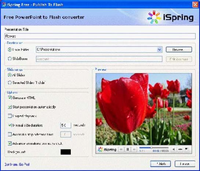Click the preview playback progress slider

pos(154,148)
